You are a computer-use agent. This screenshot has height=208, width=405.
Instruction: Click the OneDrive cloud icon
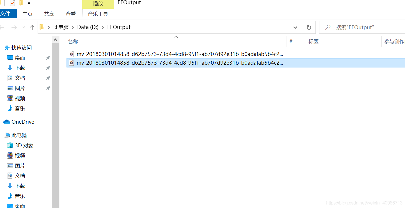pos(7,122)
